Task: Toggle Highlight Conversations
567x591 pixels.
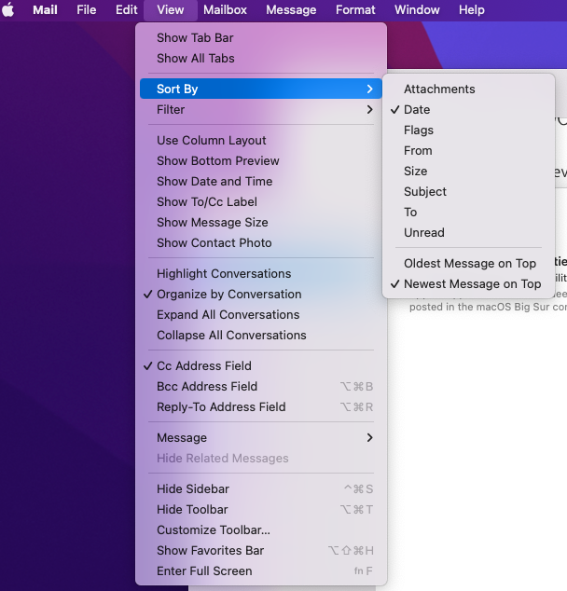Action: click(261, 274)
